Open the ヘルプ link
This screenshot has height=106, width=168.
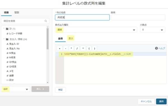162,48
